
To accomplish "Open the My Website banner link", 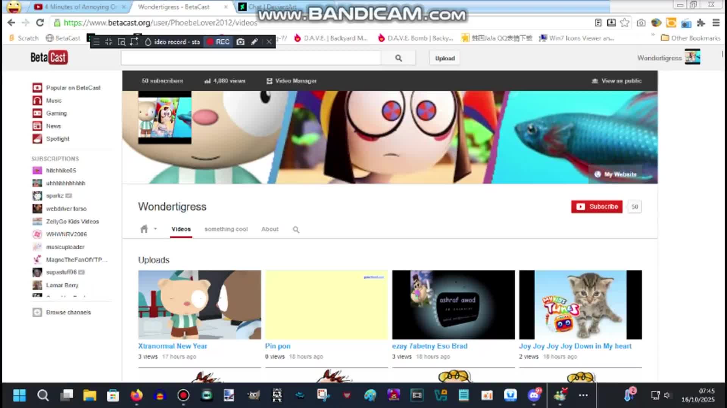I will coord(616,174).
